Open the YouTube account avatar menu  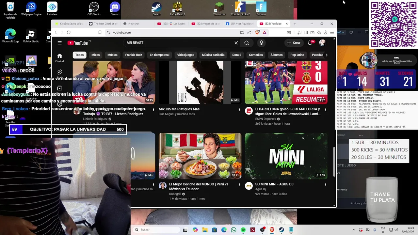[x=322, y=43]
